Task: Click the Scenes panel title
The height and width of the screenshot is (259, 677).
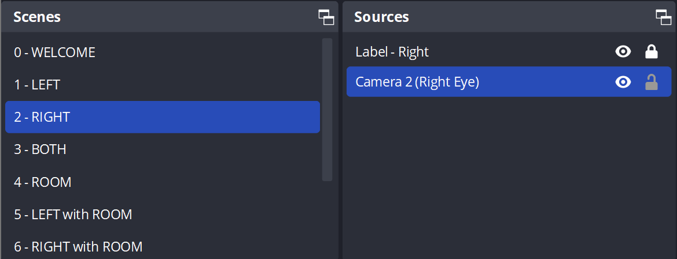Action: click(x=36, y=17)
